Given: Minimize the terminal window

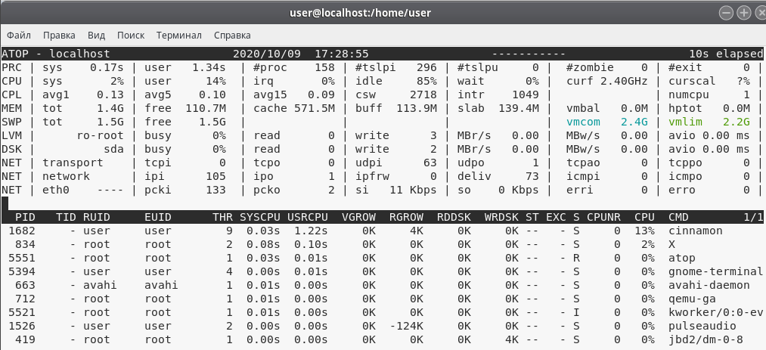Looking at the screenshot, I should (x=727, y=13).
